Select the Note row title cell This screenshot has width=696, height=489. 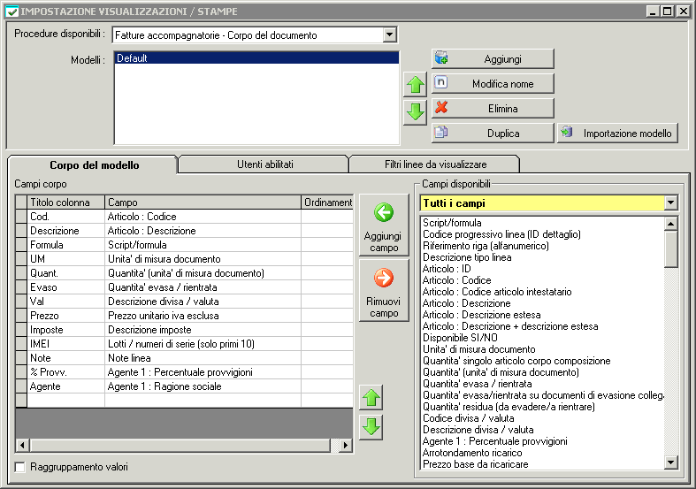pyautogui.click(x=66, y=358)
